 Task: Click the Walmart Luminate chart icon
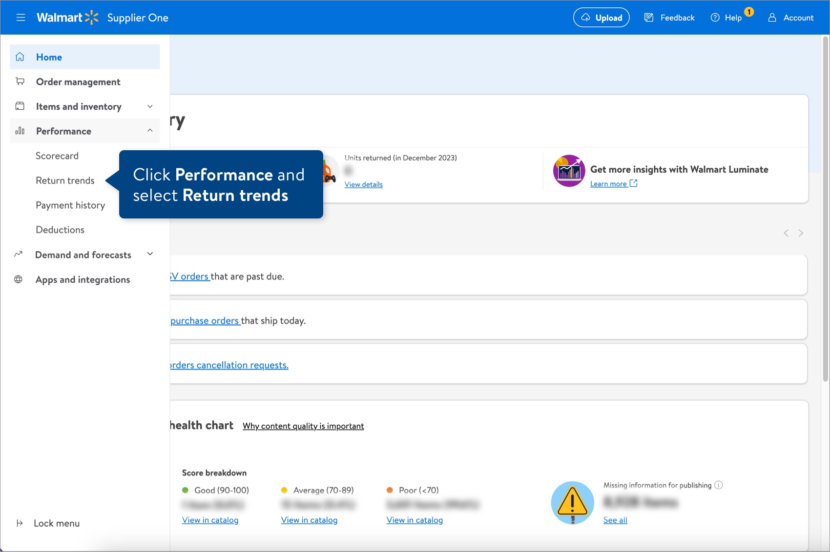pos(569,171)
